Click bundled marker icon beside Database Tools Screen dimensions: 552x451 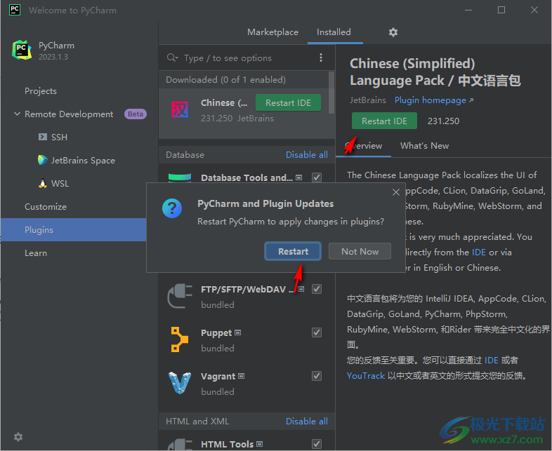(x=299, y=177)
